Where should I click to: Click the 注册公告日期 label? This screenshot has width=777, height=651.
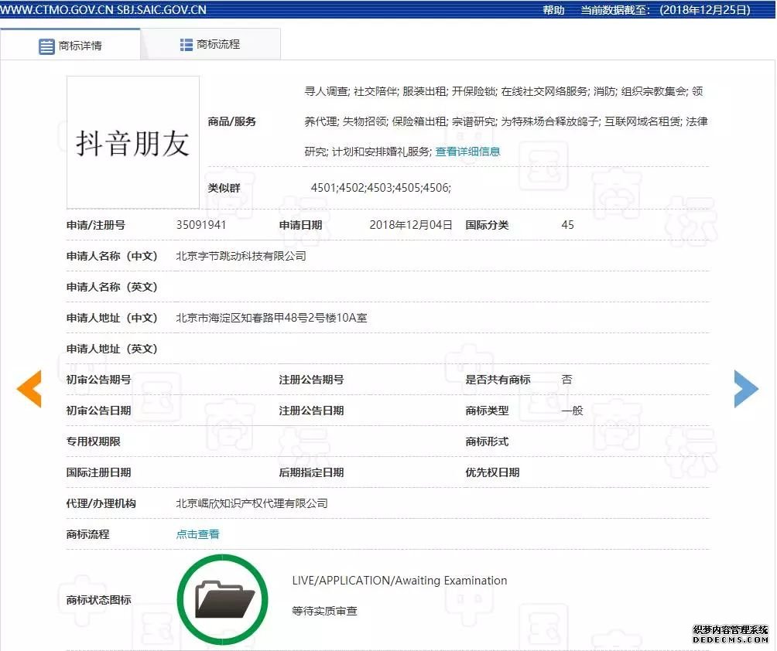pos(312,411)
